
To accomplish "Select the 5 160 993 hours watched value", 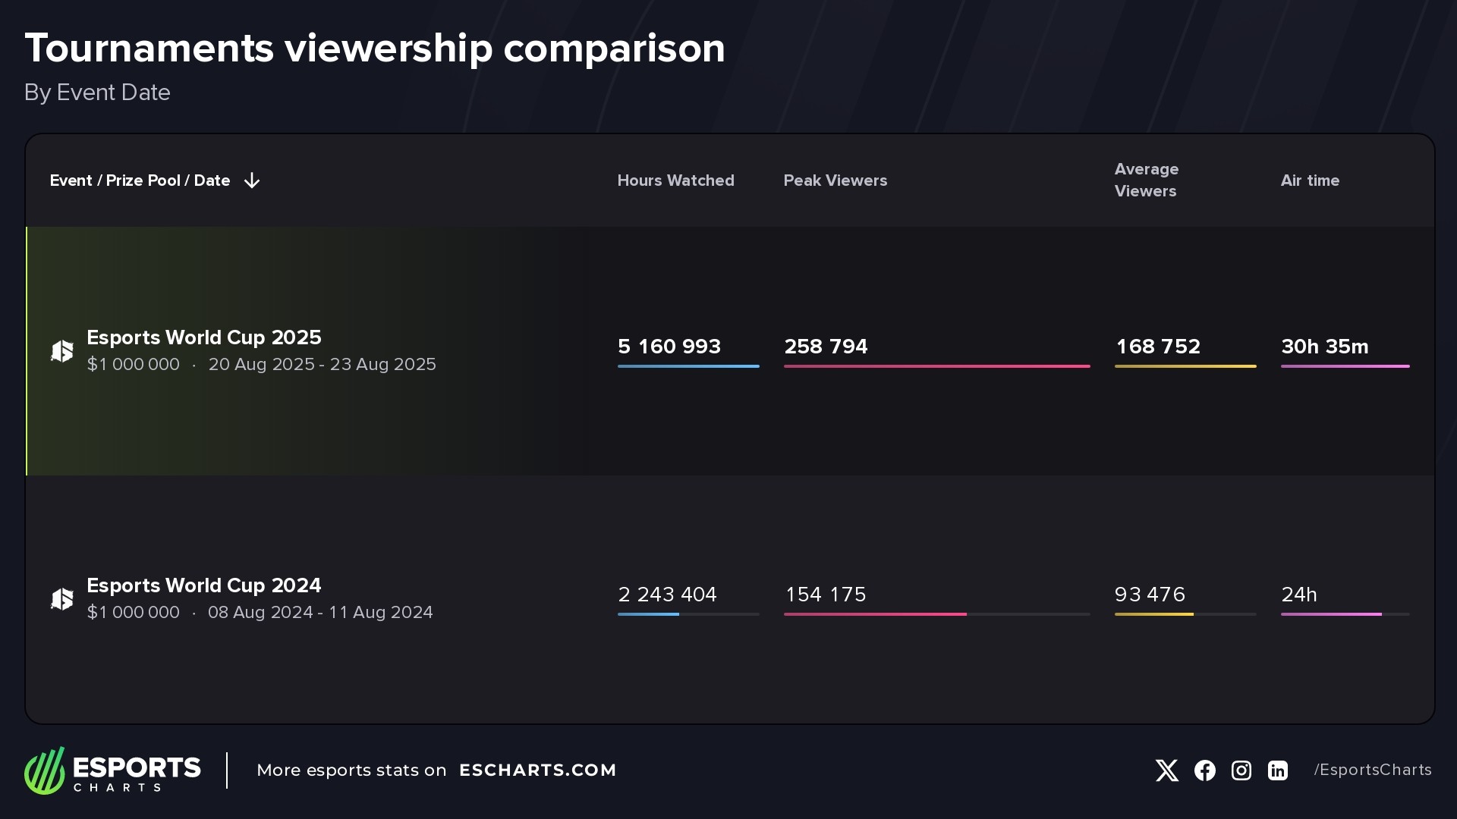I will (669, 347).
